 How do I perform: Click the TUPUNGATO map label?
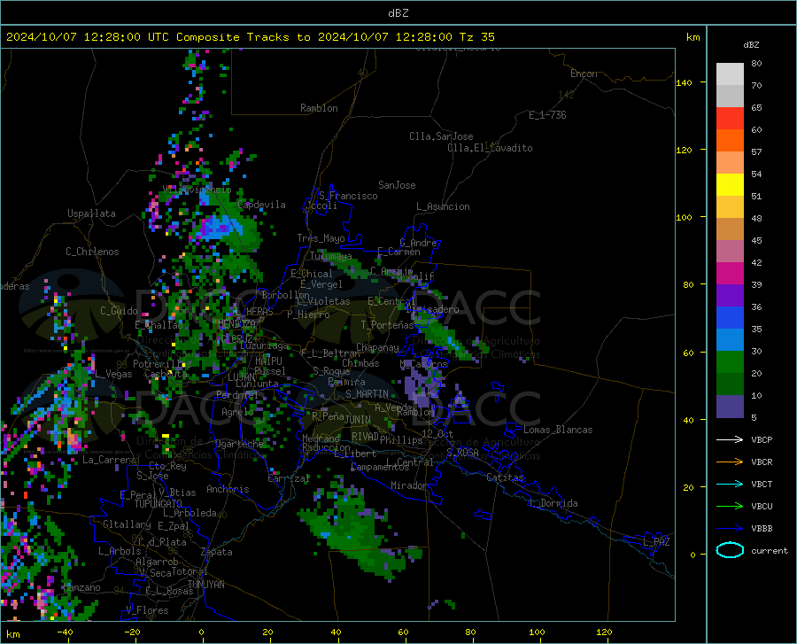click(159, 504)
